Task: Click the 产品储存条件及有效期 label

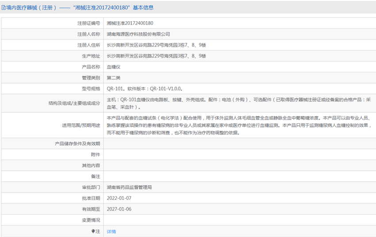Action: tap(77, 144)
